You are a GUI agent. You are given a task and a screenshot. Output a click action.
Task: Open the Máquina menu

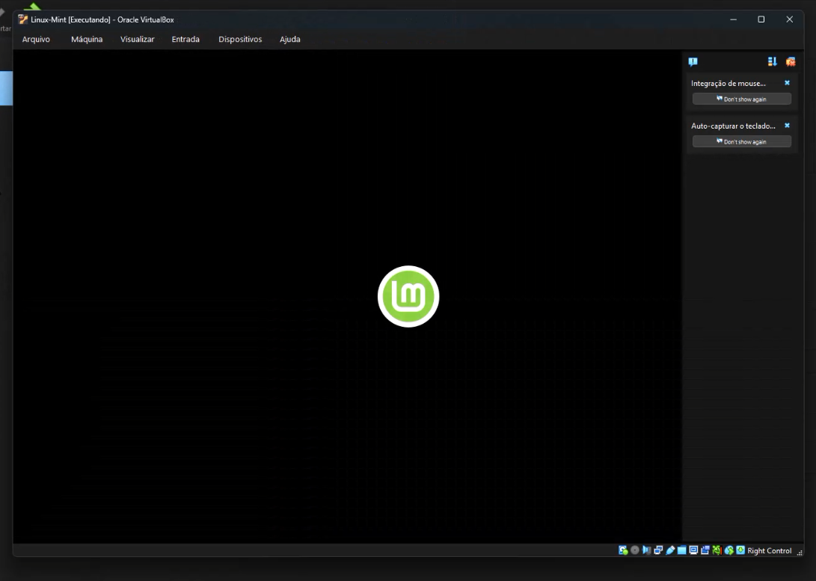click(x=87, y=39)
